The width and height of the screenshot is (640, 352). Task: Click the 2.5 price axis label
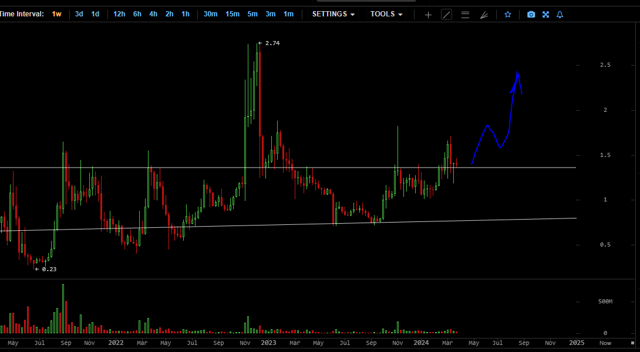click(x=606, y=65)
